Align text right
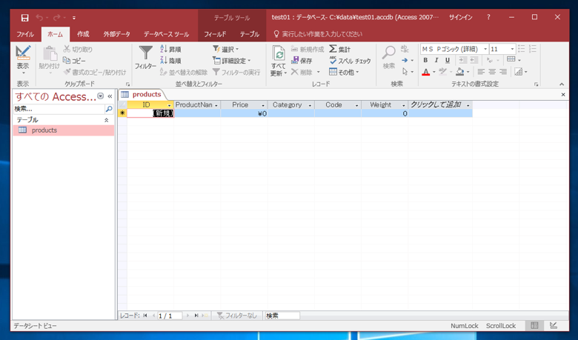 click(503, 72)
